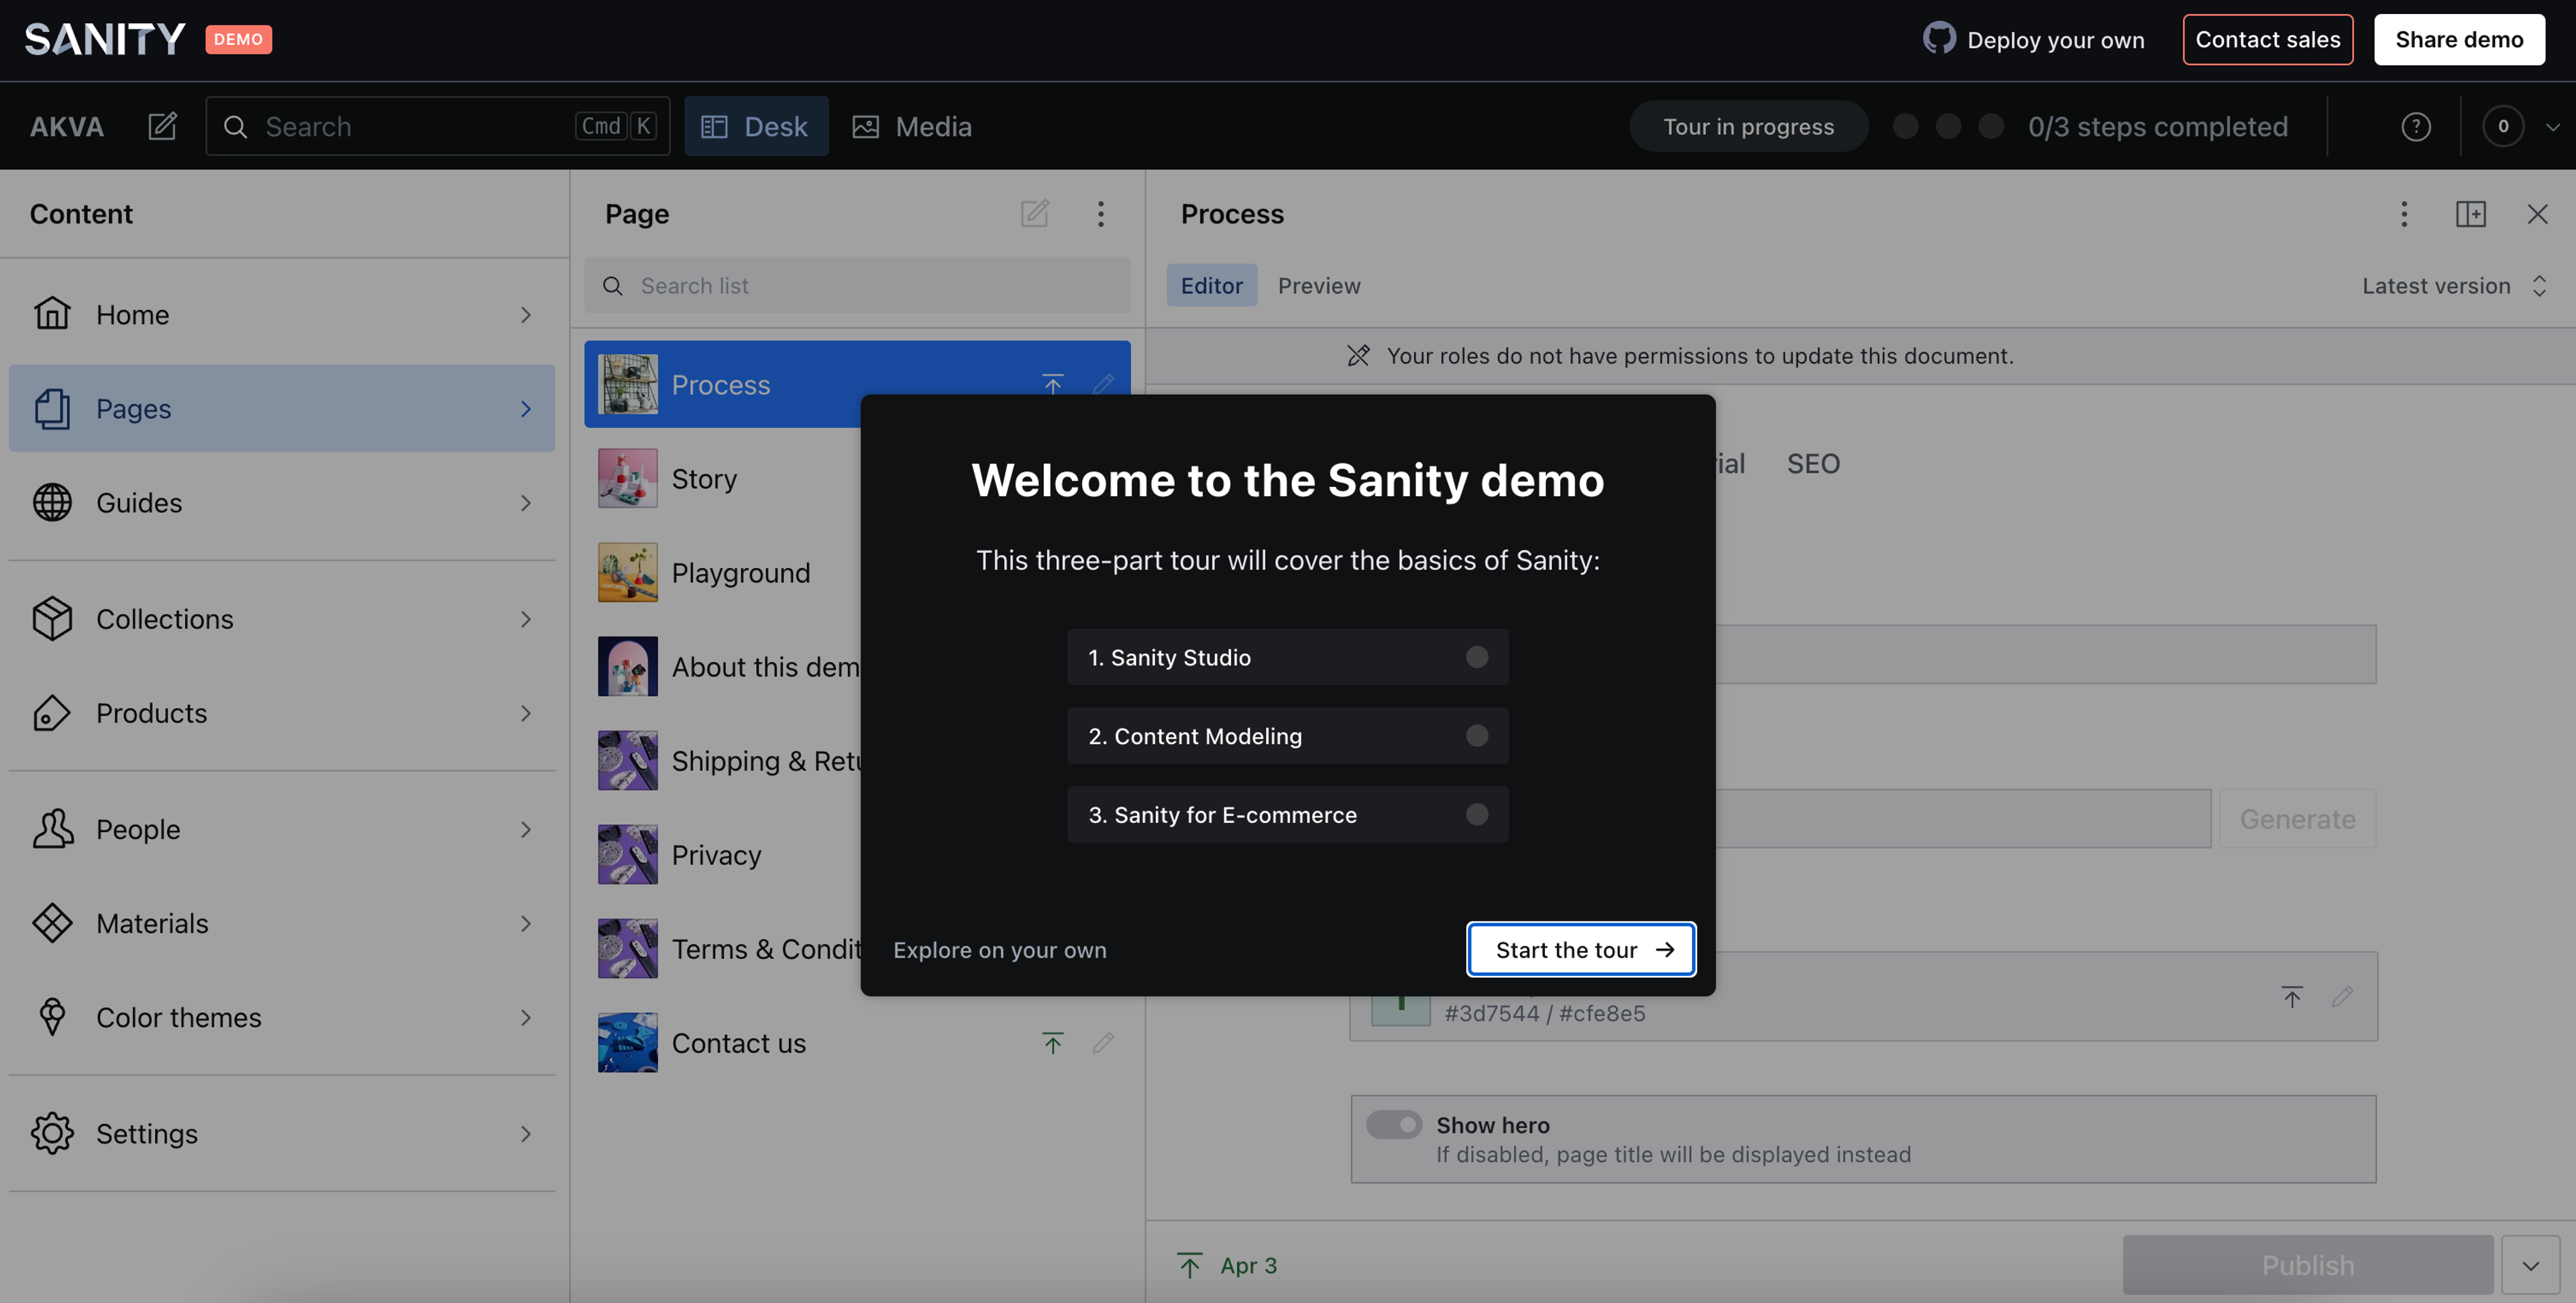Click the help question mark icon
The height and width of the screenshot is (1303, 2576).
(x=2418, y=126)
